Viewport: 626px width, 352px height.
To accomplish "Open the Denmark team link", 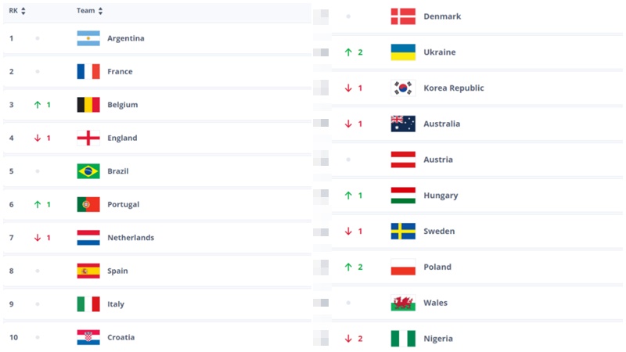I will point(442,16).
